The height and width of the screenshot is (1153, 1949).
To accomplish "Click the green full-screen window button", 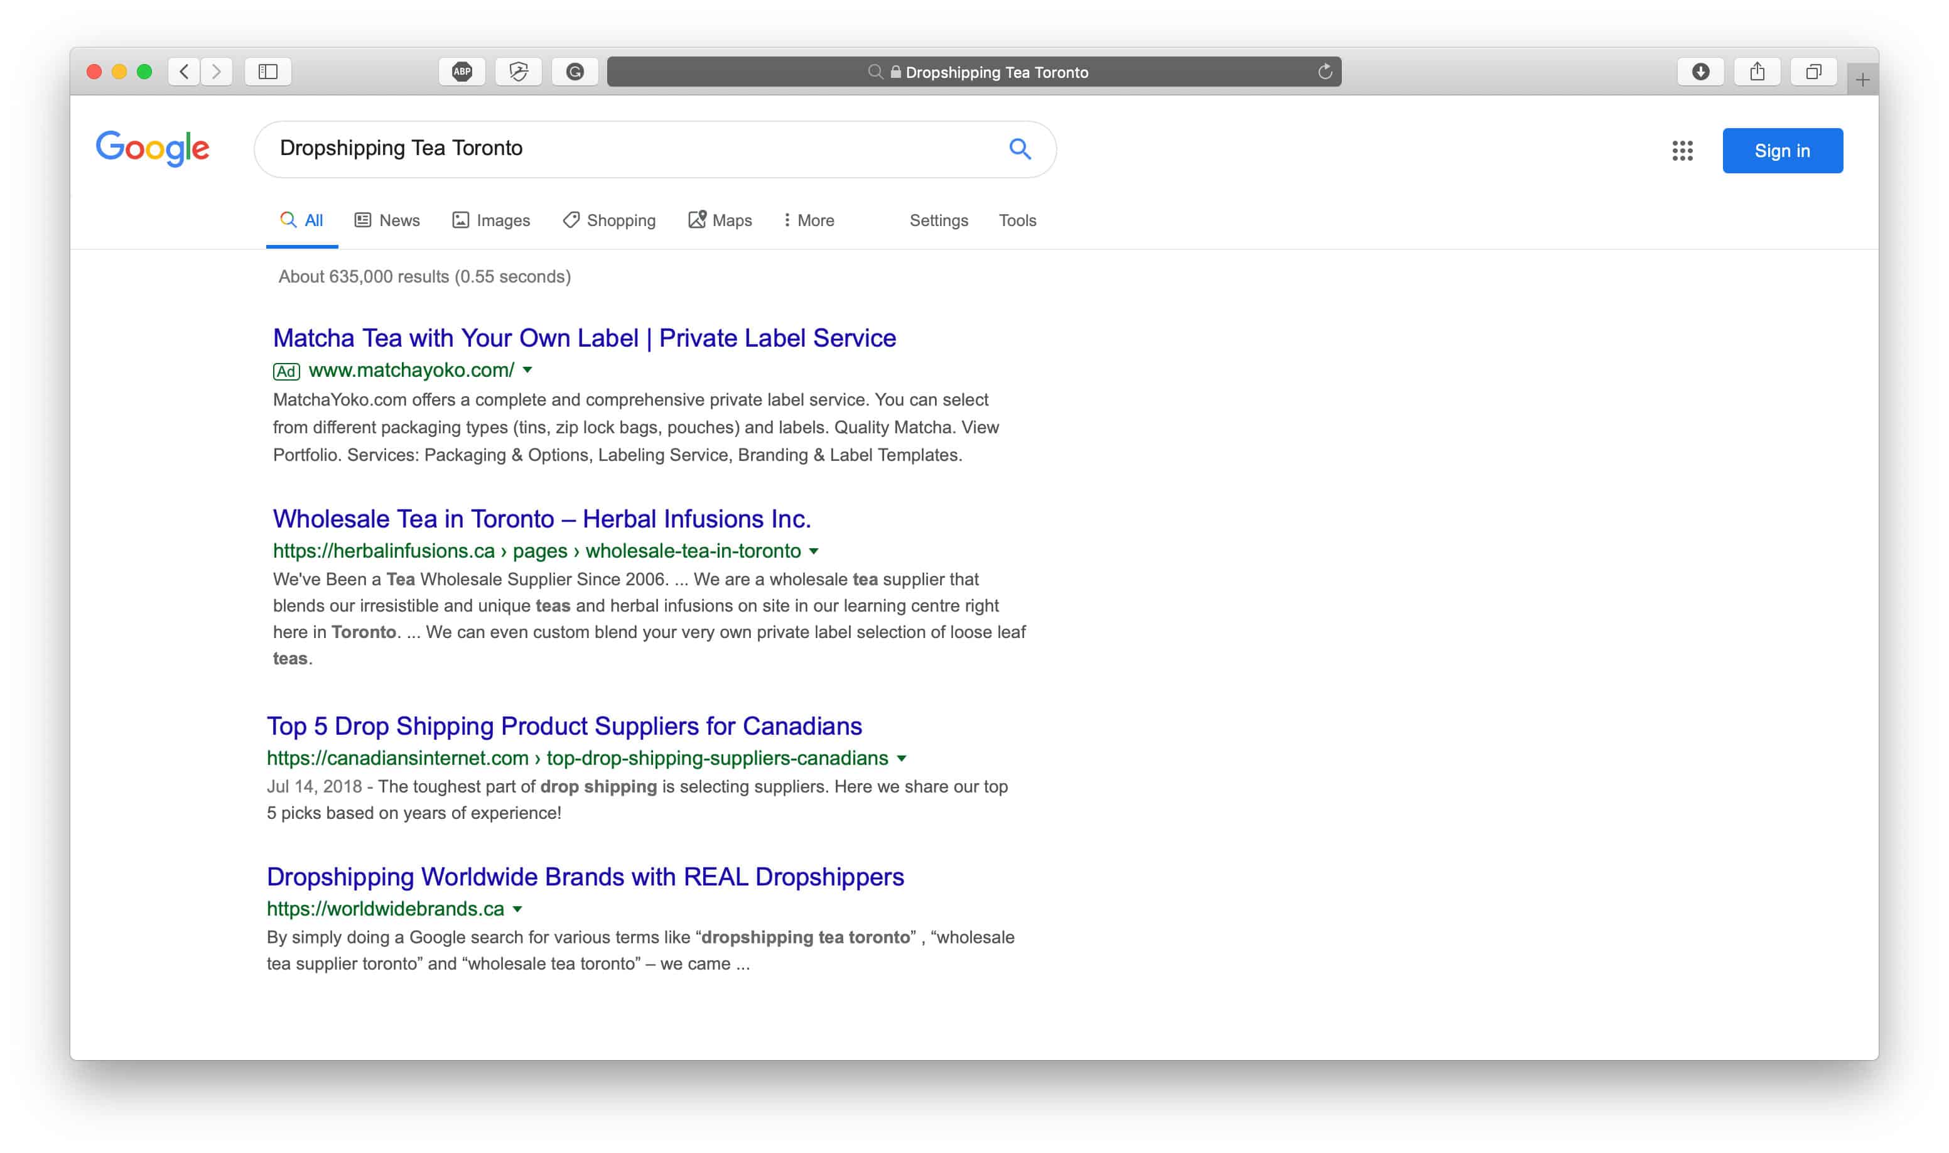I will (x=144, y=72).
